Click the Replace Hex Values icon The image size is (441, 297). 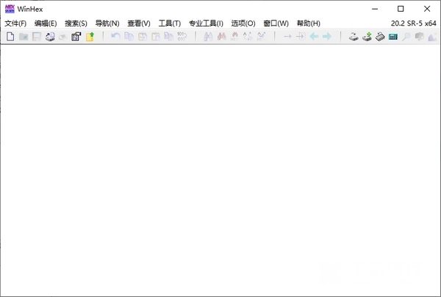(261, 37)
